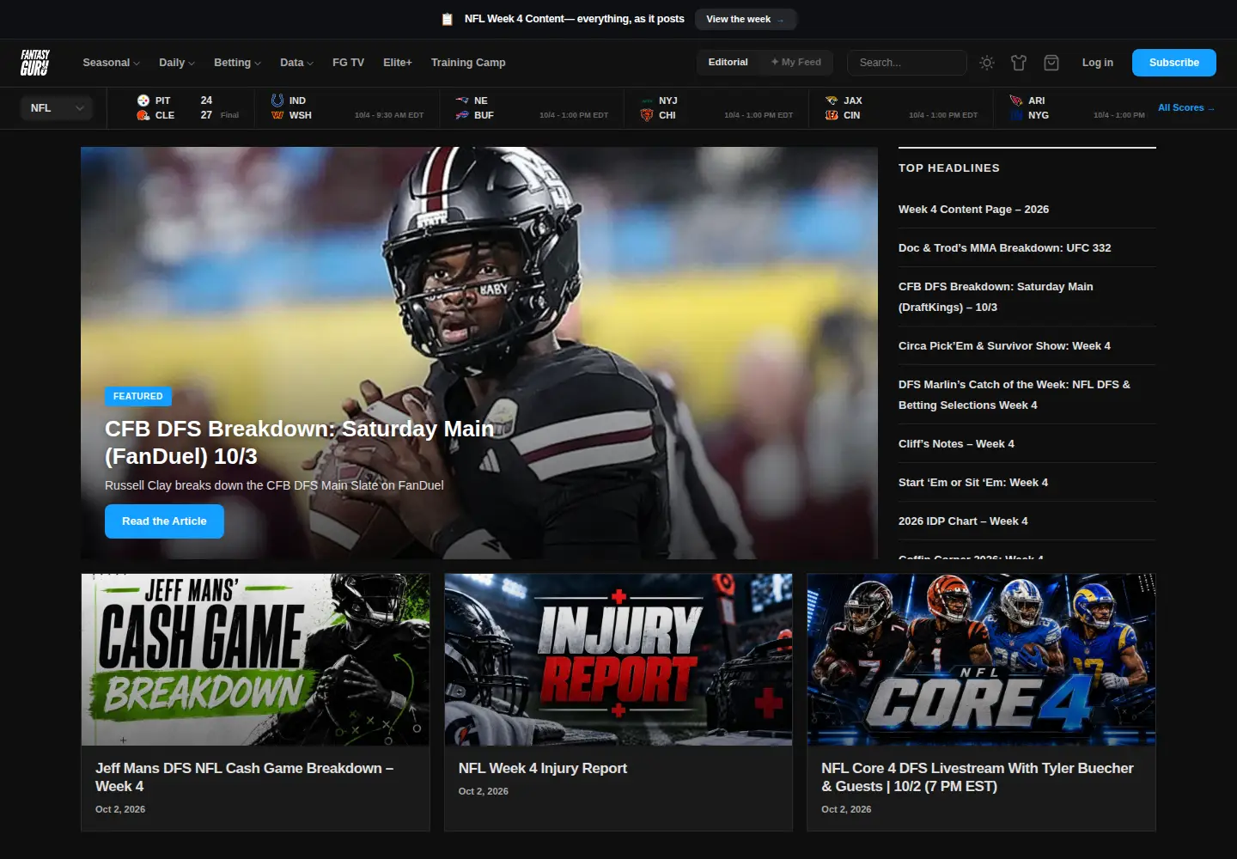This screenshot has width=1237, height=859.
Task: Open the NYJ vs CHI game card
Action: pyautogui.click(x=716, y=108)
